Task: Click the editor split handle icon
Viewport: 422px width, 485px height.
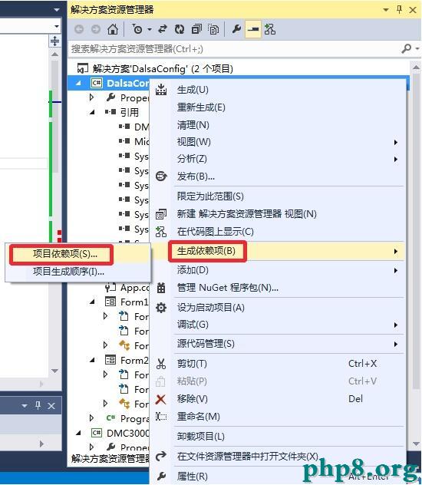Action: click(x=54, y=41)
